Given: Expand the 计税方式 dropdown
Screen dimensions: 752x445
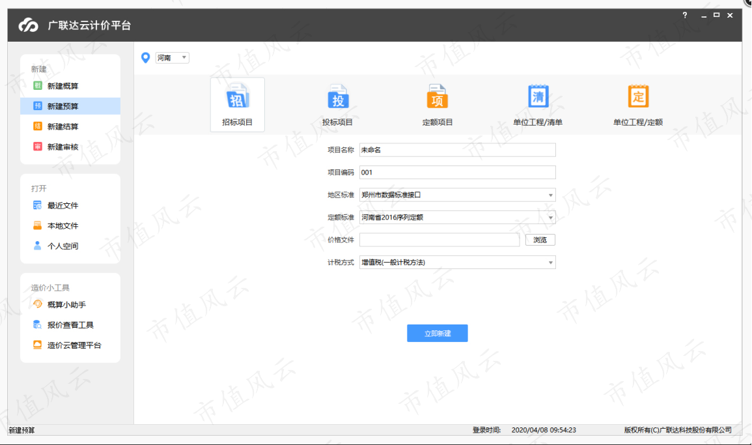Looking at the screenshot, I should tap(458, 262).
